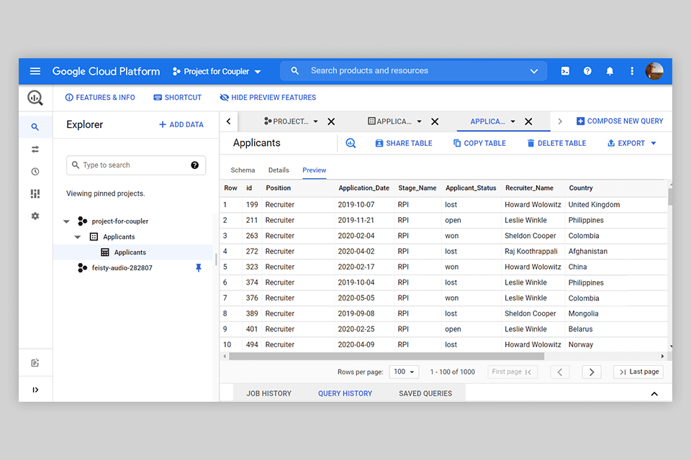Hide preview features toggle
691x460 pixels.
pyautogui.click(x=268, y=98)
